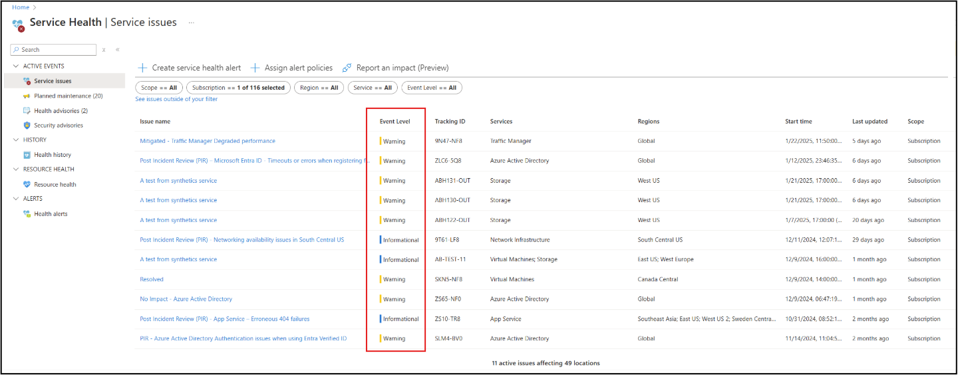Click the search magnifier icon in sidebar
The height and width of the screenshot is (375, 958).
16,50
